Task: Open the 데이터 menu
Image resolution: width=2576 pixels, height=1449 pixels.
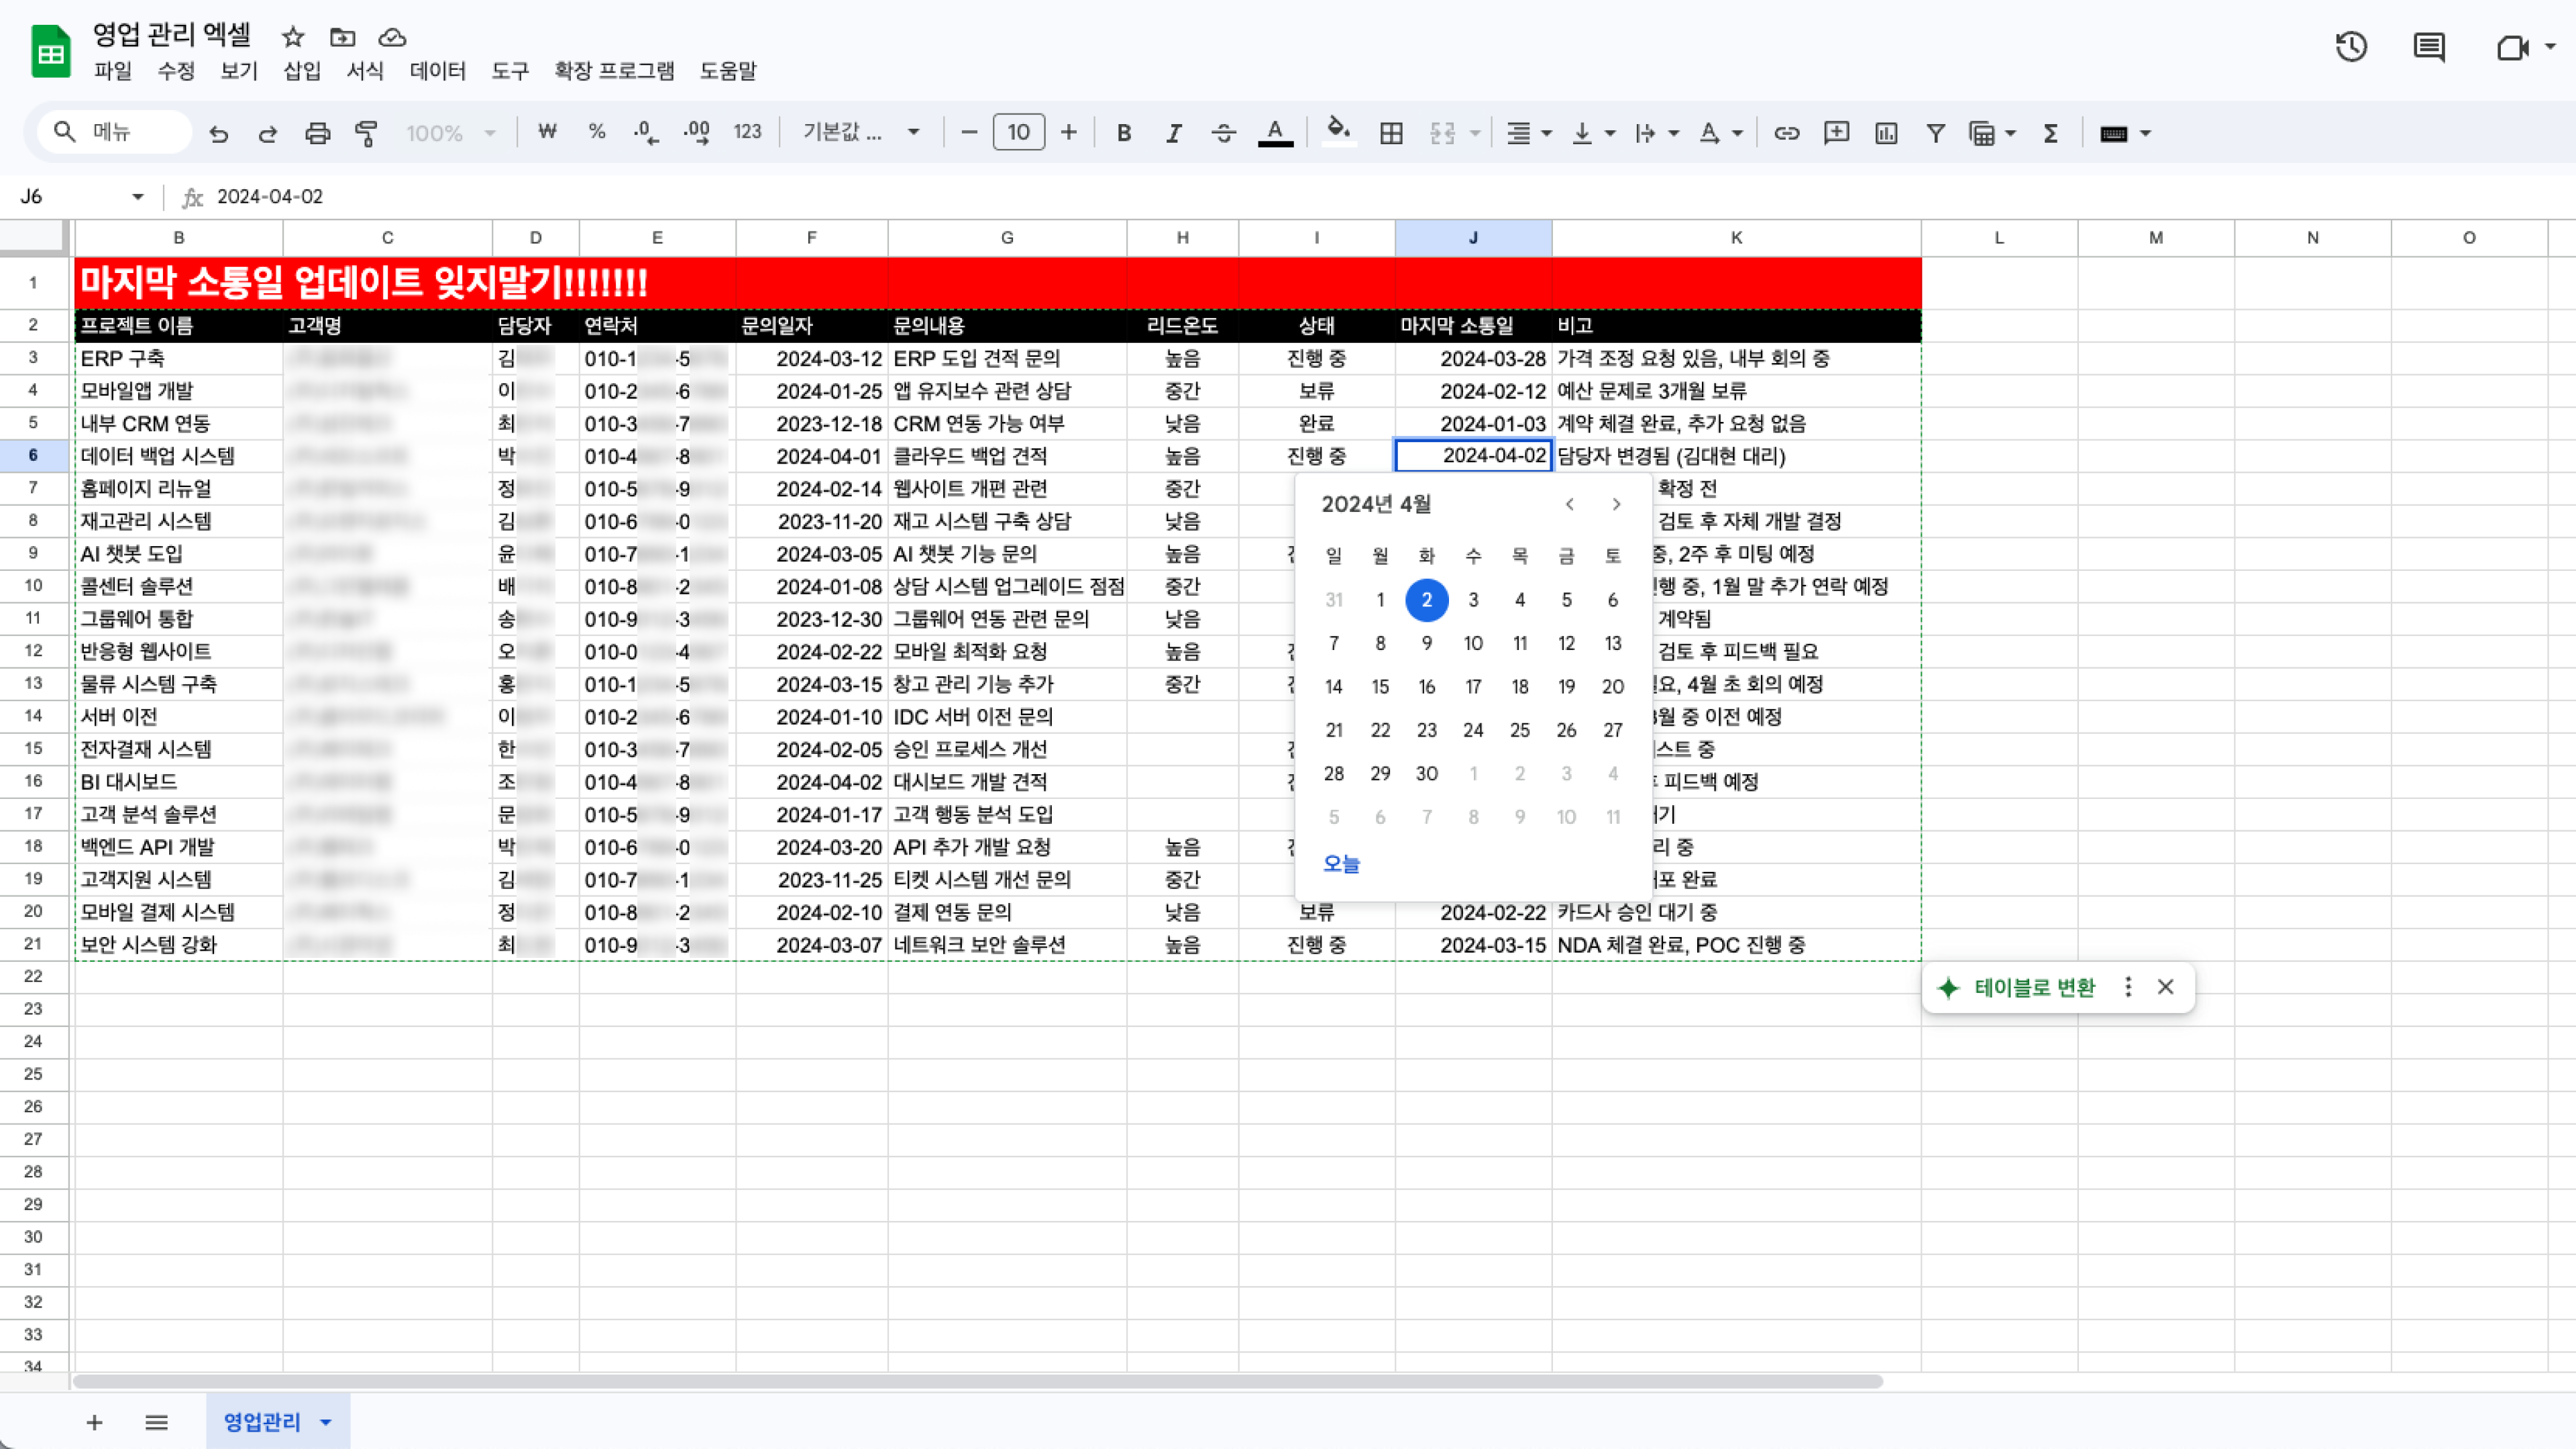Action: (438, 71)
